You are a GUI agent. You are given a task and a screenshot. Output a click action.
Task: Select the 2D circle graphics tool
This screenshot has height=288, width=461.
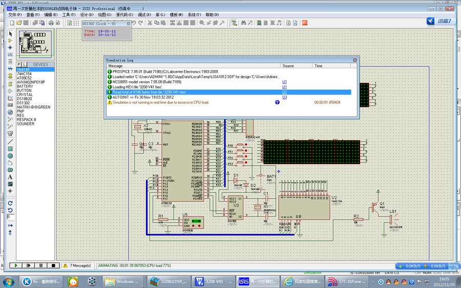tap(10, 156)
